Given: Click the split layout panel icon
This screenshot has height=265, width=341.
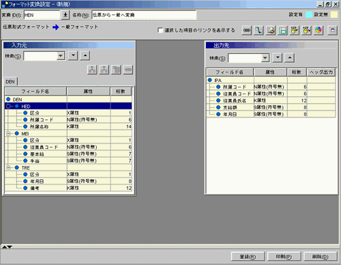Looking at the screenshot, I should point(283,30).
